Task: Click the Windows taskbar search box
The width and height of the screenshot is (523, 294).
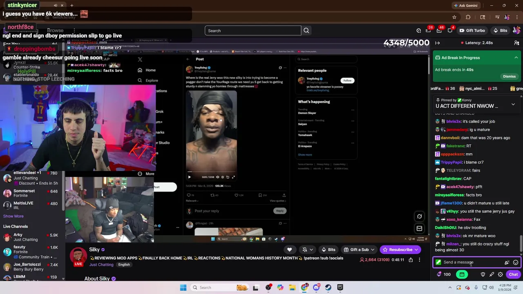Action: point(220,287)
